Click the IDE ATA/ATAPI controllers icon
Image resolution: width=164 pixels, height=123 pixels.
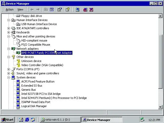[x=13, y=28]
